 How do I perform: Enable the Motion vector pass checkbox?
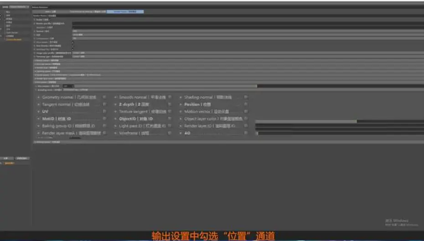[x=246, y=111]
